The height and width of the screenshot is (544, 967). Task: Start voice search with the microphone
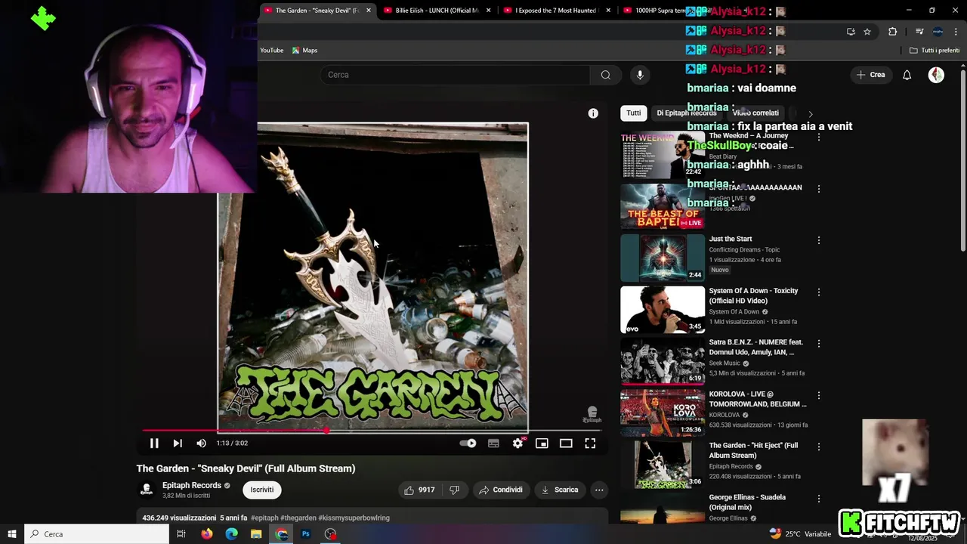(x=640, y=75)
